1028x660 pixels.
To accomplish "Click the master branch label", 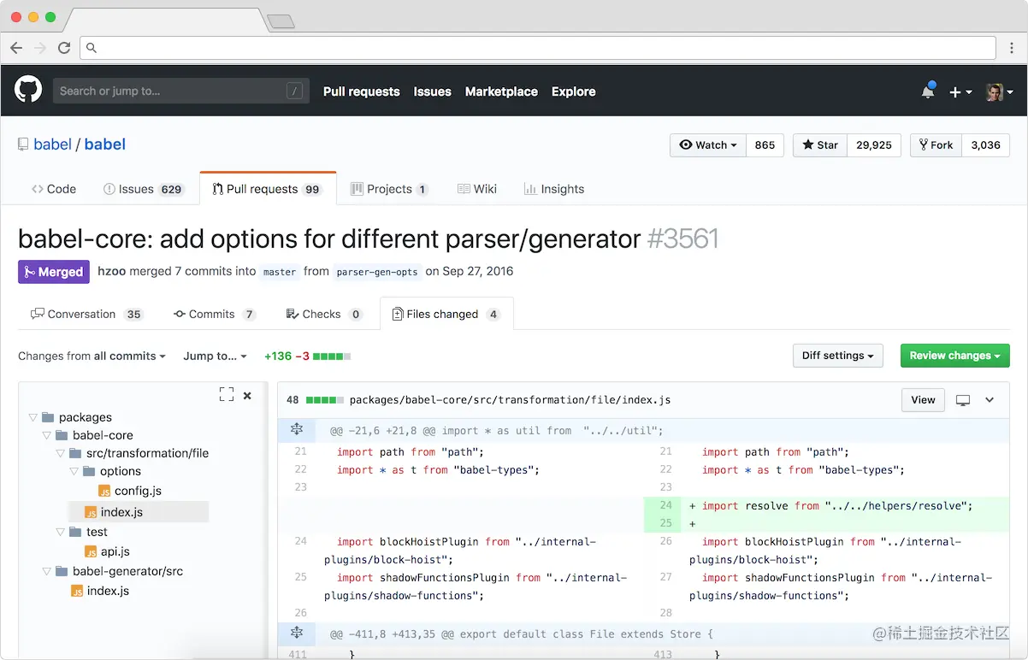I will (x=280, y=272).
